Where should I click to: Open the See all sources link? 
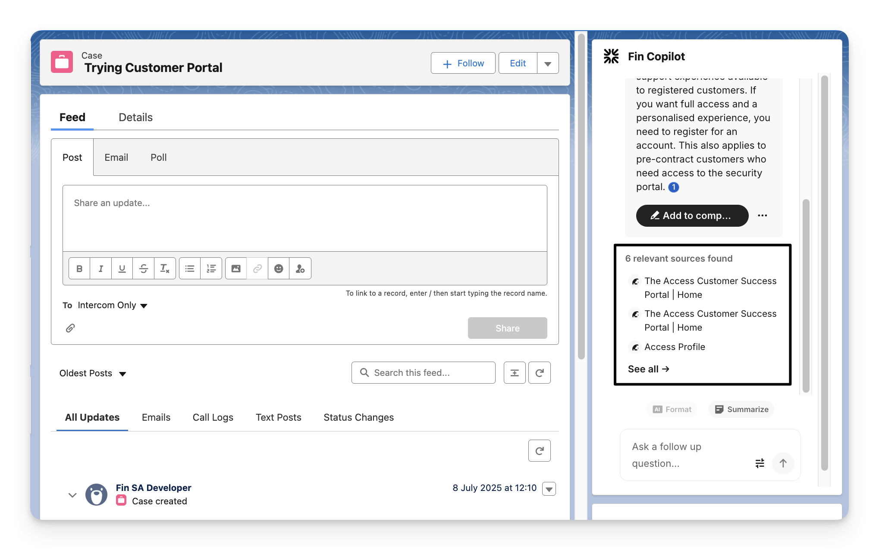click(x=648, y=369)
